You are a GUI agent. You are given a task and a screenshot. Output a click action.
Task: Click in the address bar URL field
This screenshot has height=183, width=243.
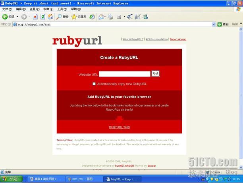(114, 25)
